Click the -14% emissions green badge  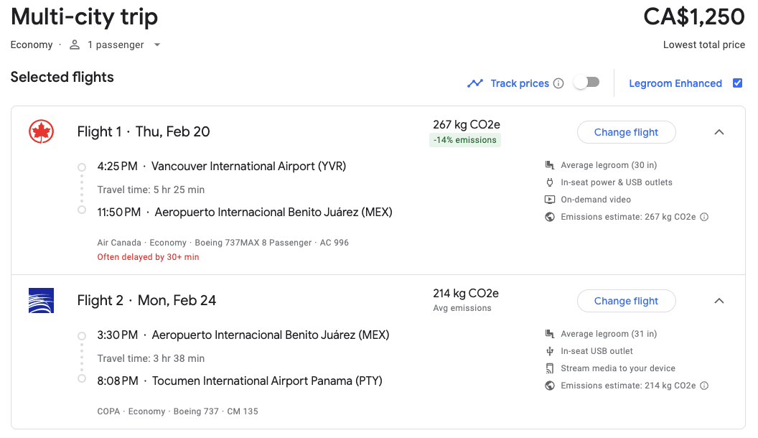(x=465, y=140)
